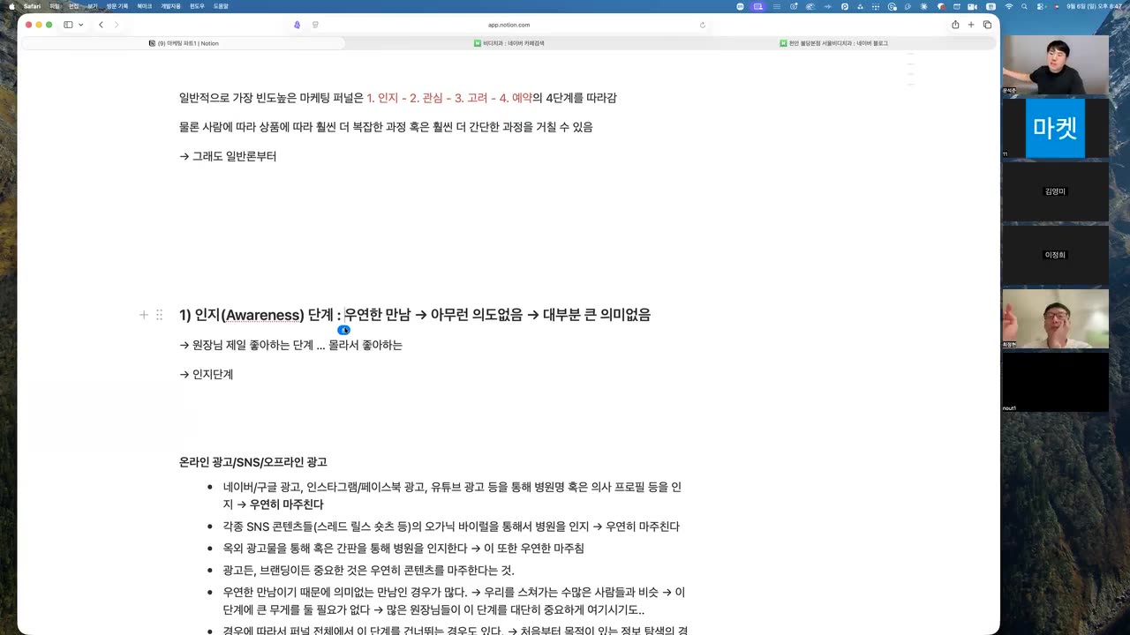The width and height of the screenshot is (1130, 635).
Task: Switch to the 네이버 블로그 tab
Action: pyautogui.click(x=833, y=43)
